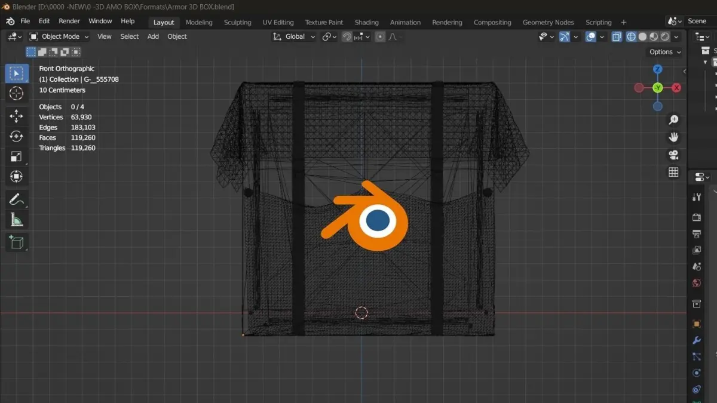Toggle show gizmos button

tap(564, 36)
